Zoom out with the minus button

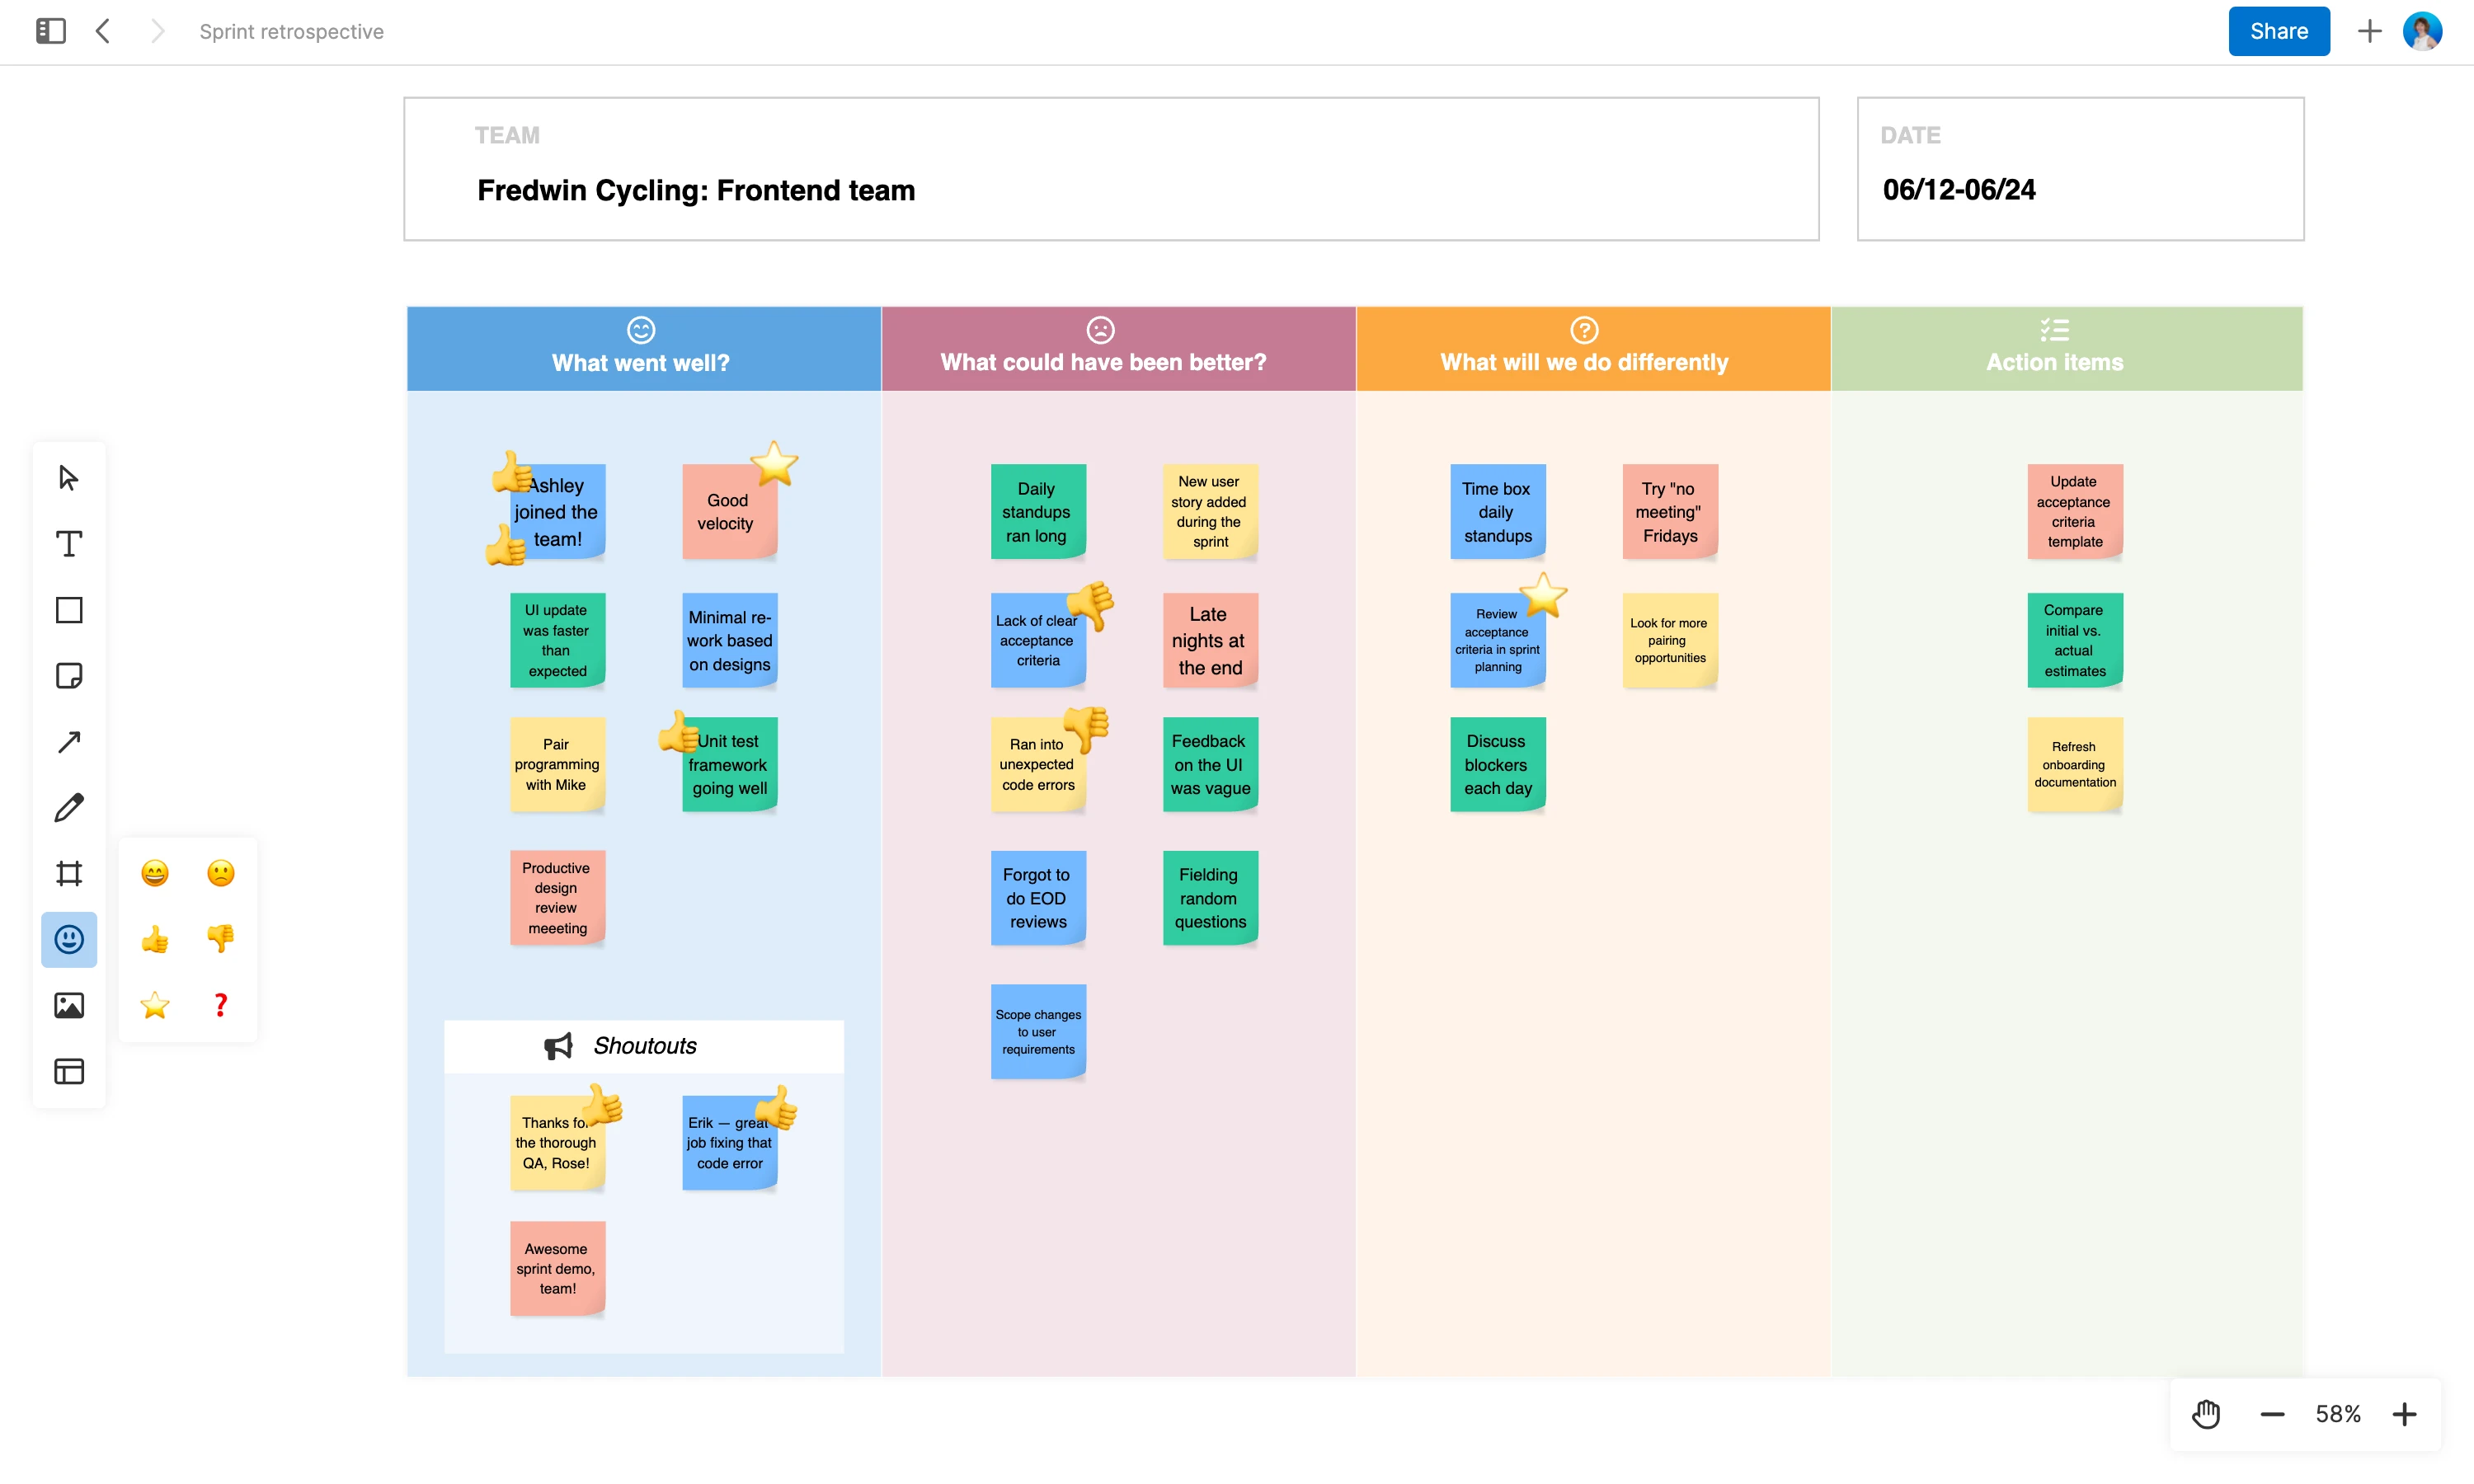click(2272, 1414)
